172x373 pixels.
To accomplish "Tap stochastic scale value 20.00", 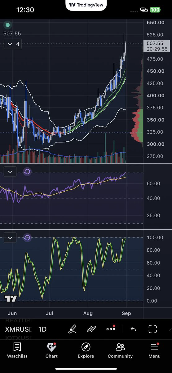I will tap(153, 288).
